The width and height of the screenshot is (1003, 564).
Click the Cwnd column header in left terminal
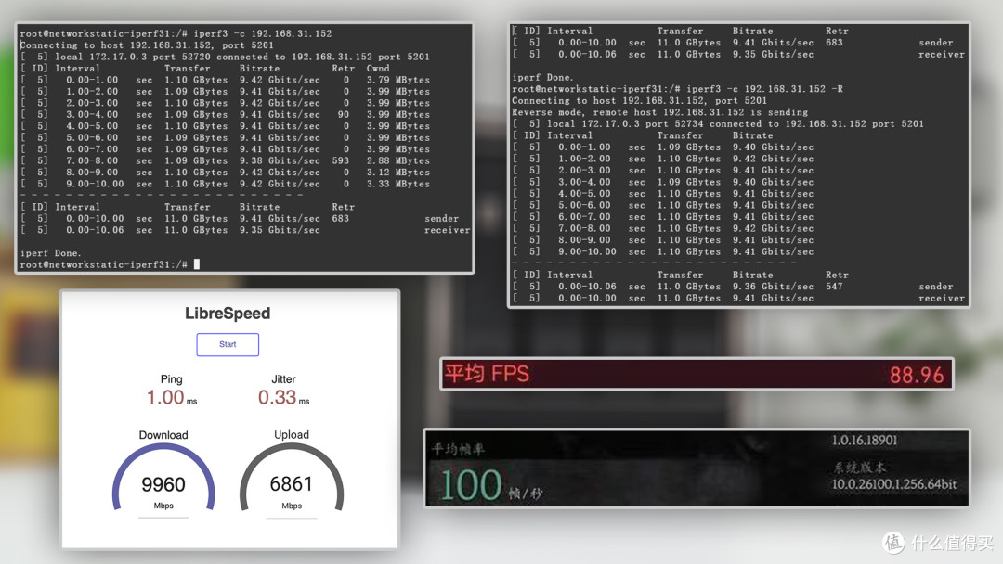coord(378,69)
